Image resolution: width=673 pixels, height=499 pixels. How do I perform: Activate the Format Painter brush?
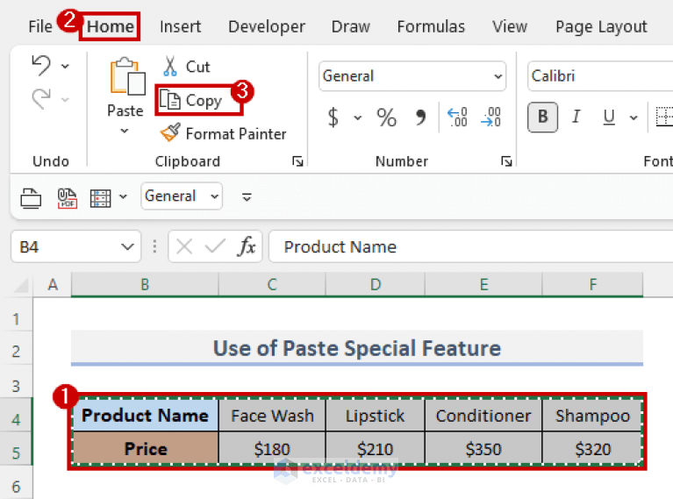click(x=223, y=133)
